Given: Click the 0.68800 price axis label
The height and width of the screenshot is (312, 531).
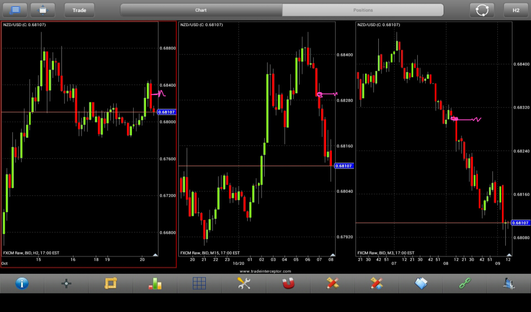Looking at the screenshot, I should click(x=167, y=48).
